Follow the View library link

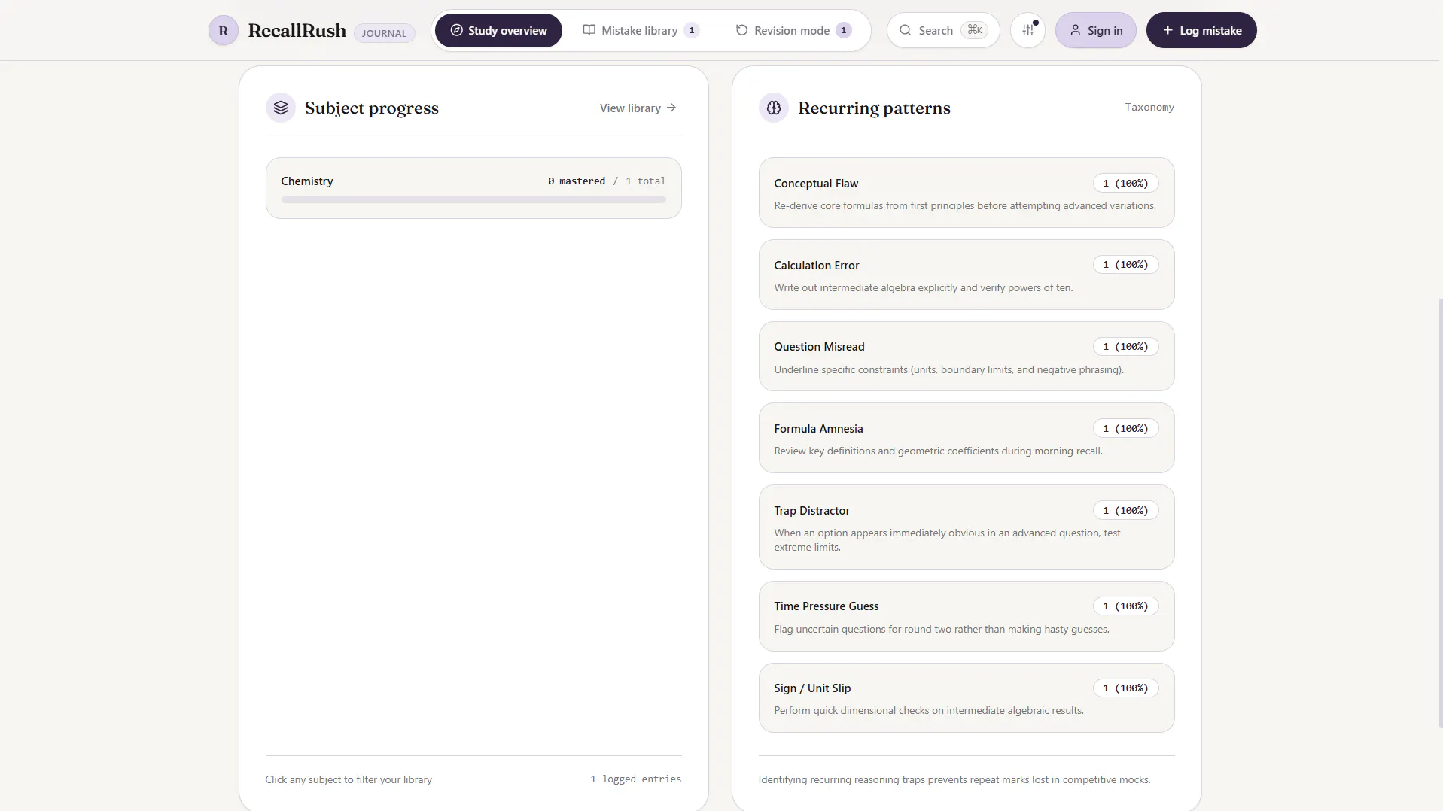coord(638,108)
